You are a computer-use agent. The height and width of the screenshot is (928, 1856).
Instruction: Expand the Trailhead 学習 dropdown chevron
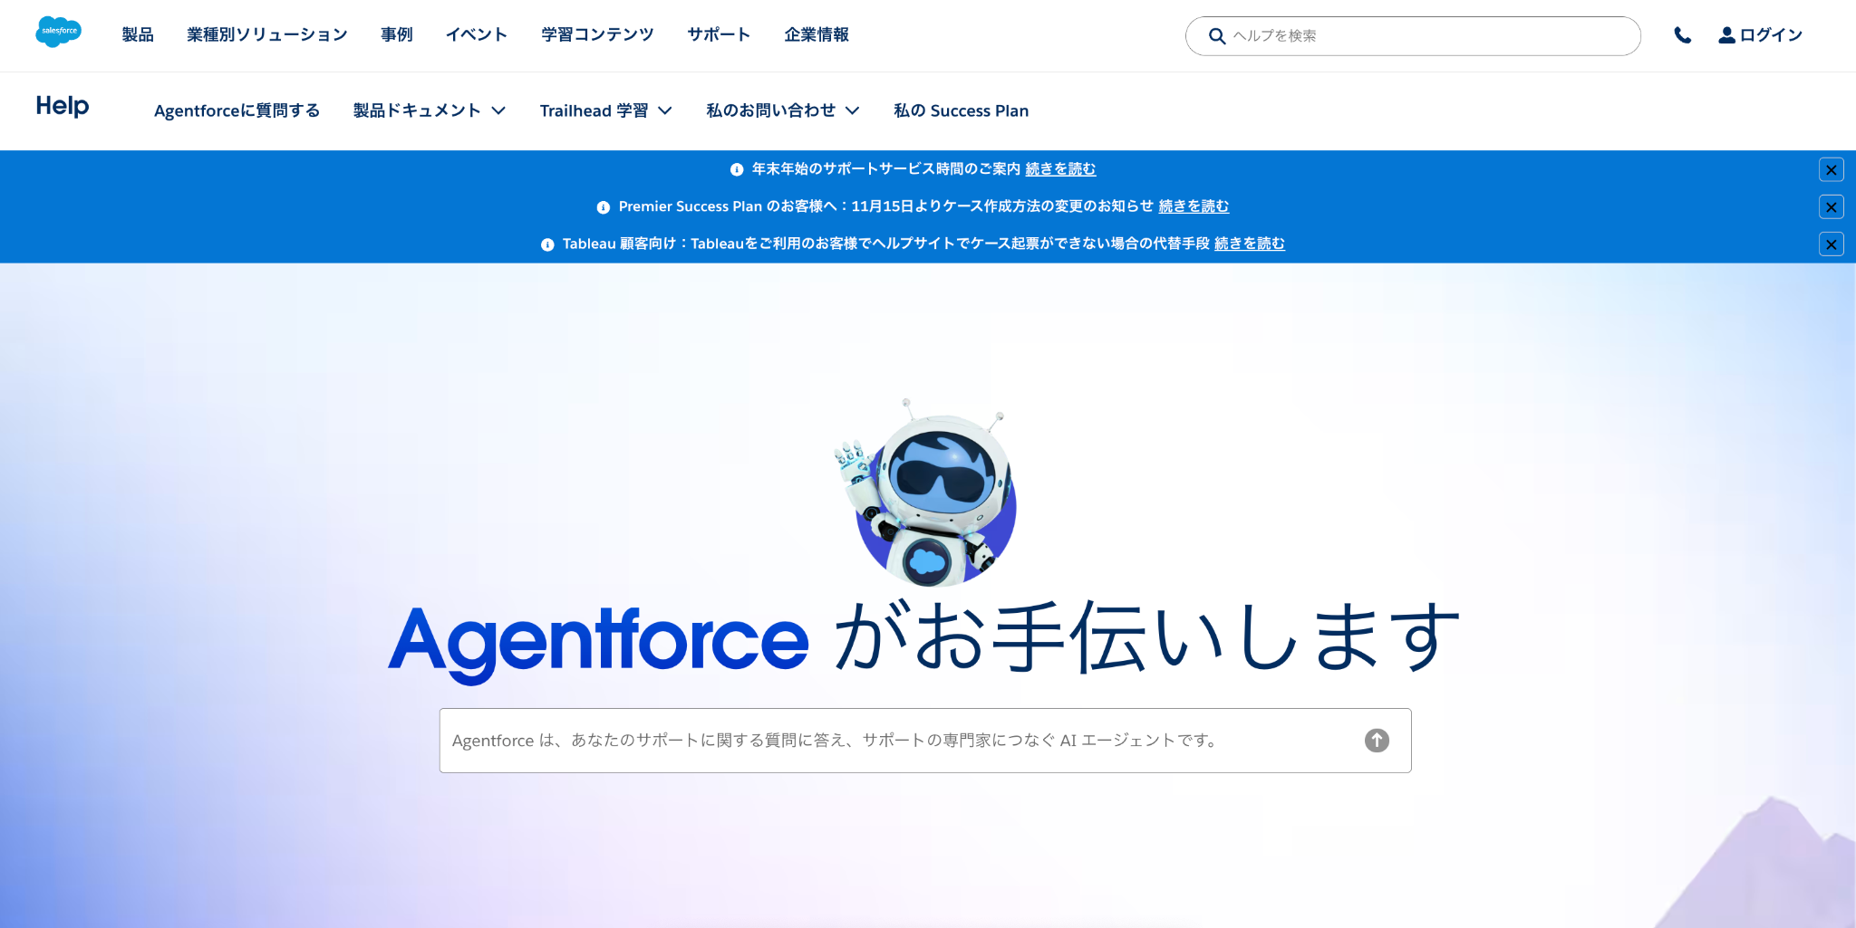(665, 110)
